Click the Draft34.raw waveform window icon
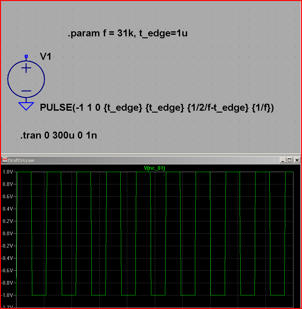Viewport: 302px width, 309px height. click(4, 160)
